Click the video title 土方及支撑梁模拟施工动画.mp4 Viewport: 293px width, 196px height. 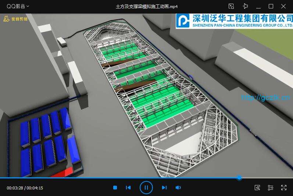pos(147,7)
